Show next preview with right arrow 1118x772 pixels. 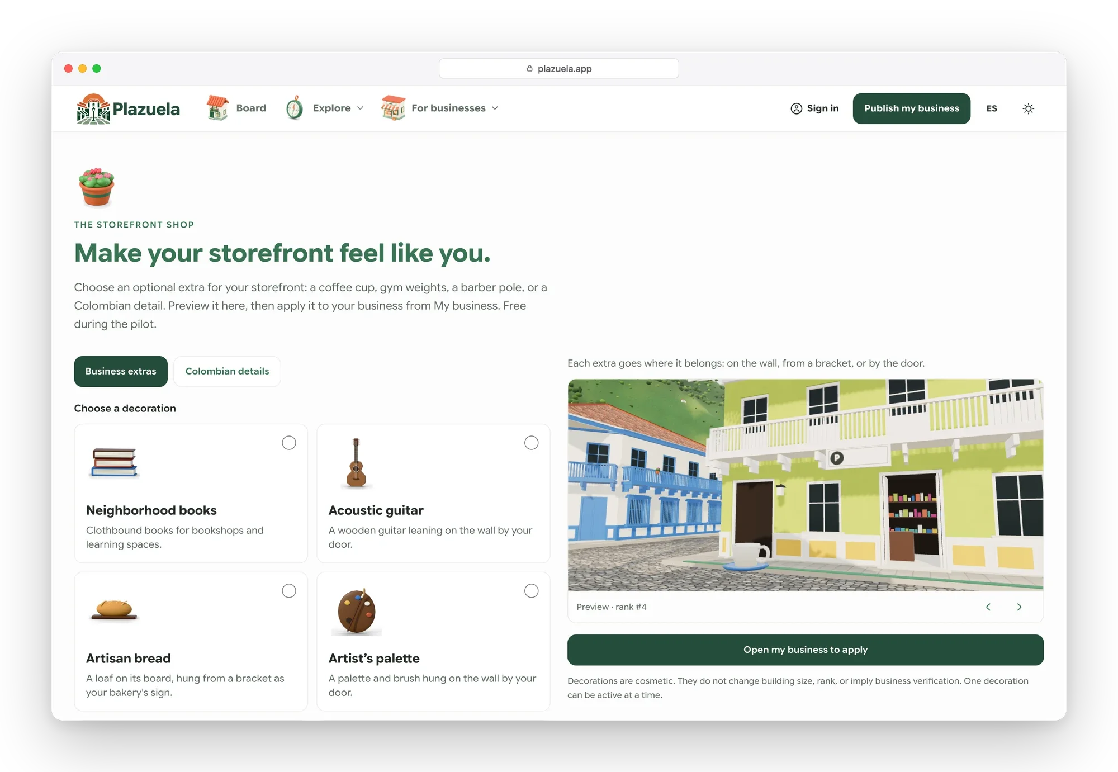click(1019, 607)
